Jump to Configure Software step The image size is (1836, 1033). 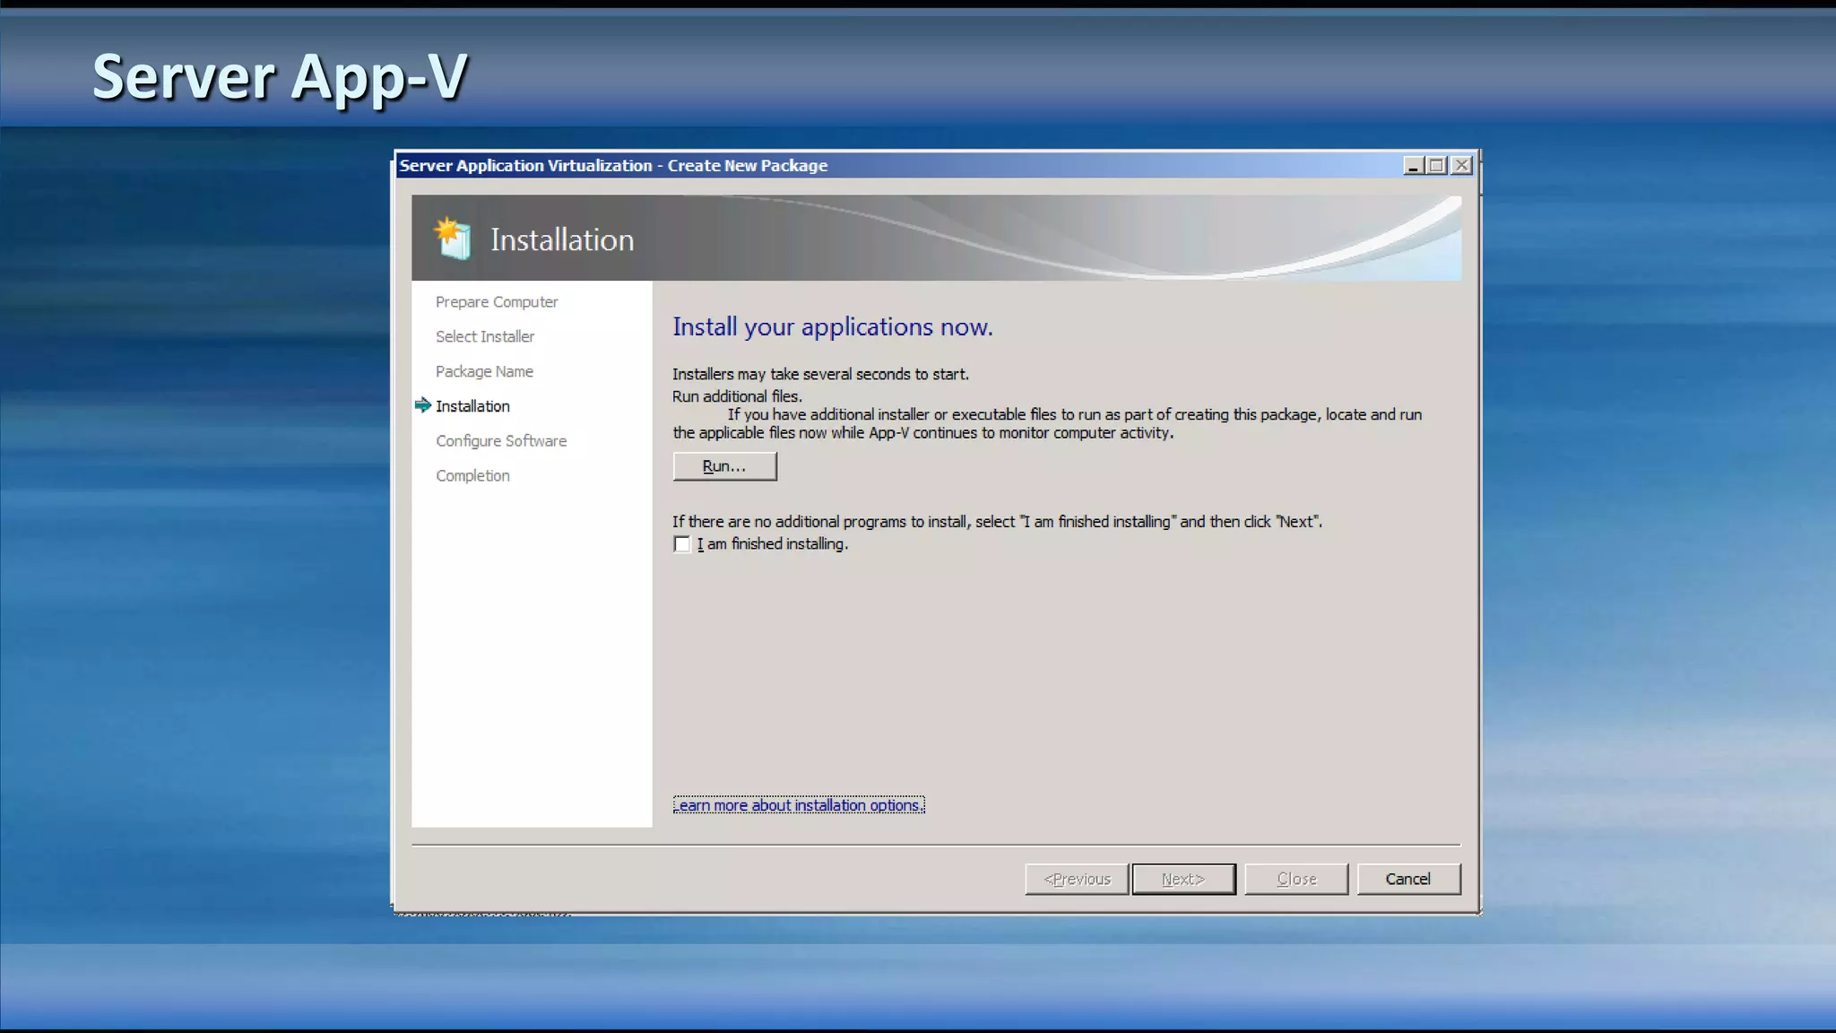pos(501,441)
